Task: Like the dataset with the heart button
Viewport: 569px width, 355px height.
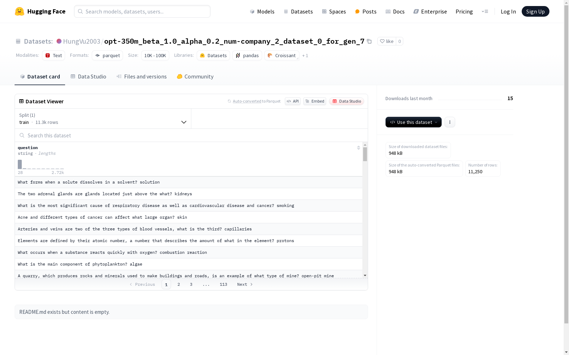Action: click(387, 41)
